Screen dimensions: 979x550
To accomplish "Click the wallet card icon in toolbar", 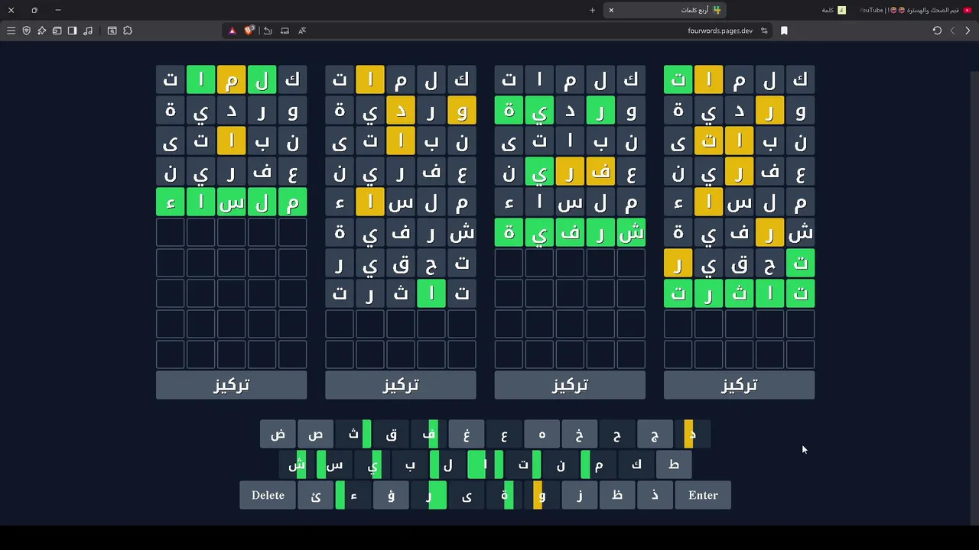I will (57, 31).
